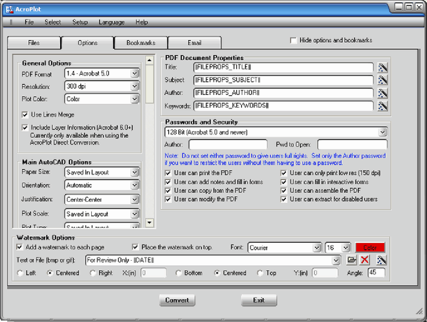
Task: Open the PDF Format dropdown
Action: [x=134, y=74]
